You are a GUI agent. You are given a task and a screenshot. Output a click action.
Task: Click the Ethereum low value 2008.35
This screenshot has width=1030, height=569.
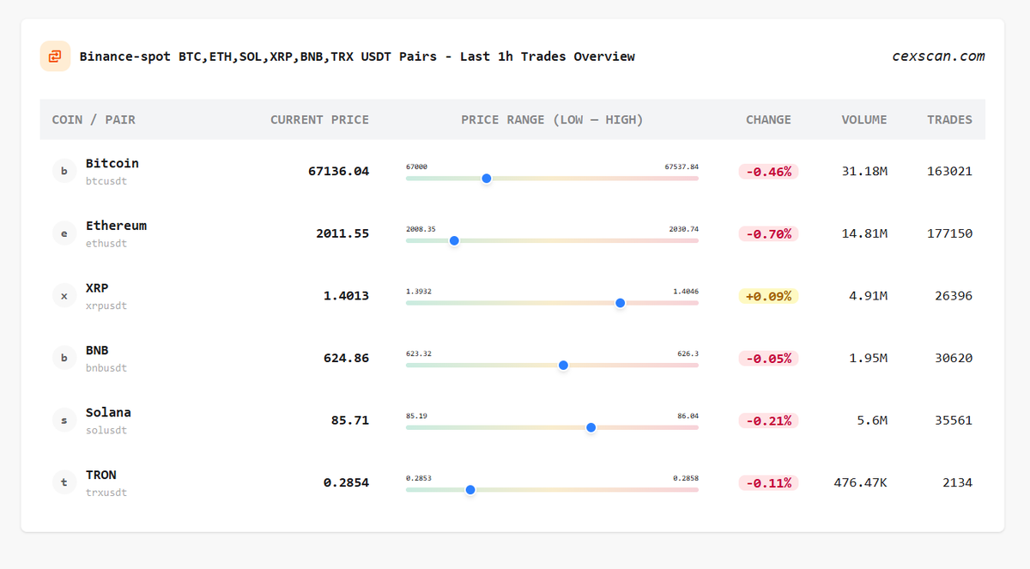[x=421, y=229]
